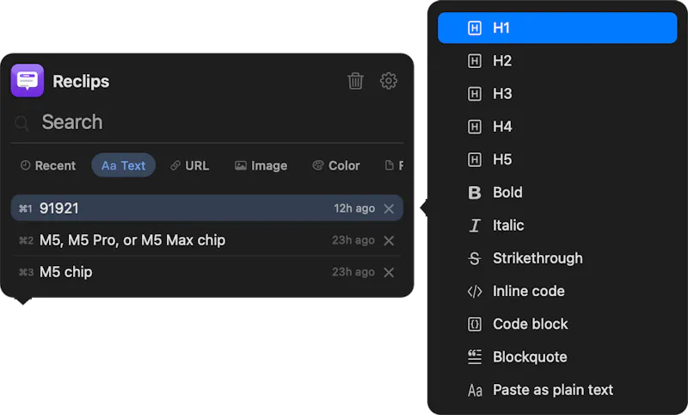Click the Code block braces icon
The width and height of the screenshot is (688, 415).
(x=475, y=324)
